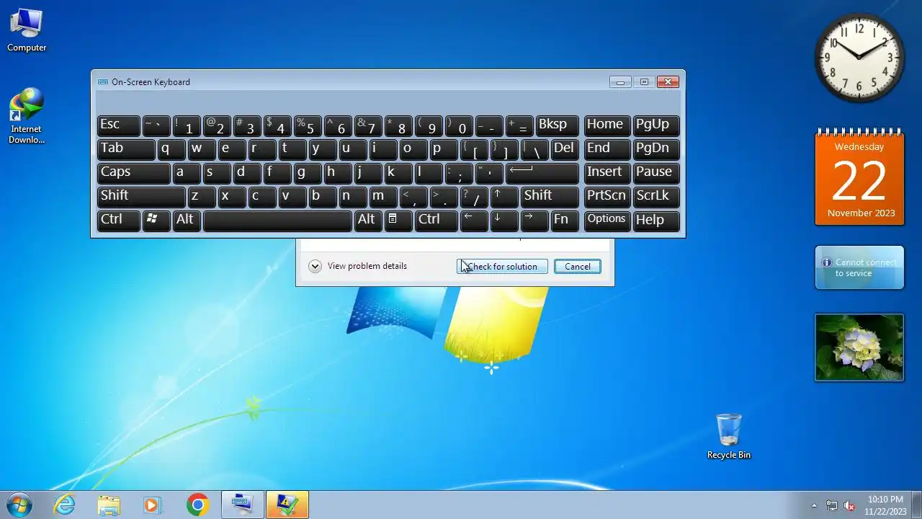Click the tilde backtick key
922x519 pixels.
tap(156, 125)
